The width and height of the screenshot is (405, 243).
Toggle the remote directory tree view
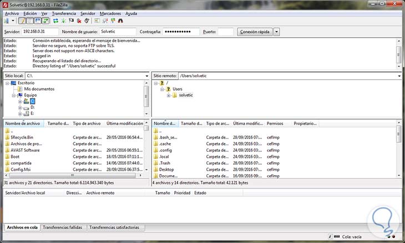click(x=38, y=21)
